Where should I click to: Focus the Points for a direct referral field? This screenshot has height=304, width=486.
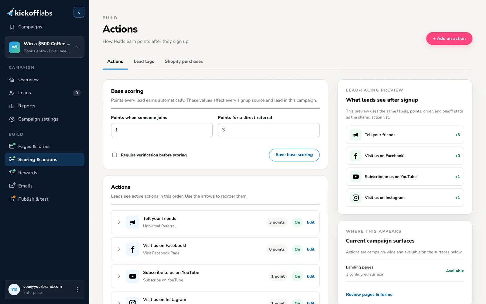pos(269,130)
